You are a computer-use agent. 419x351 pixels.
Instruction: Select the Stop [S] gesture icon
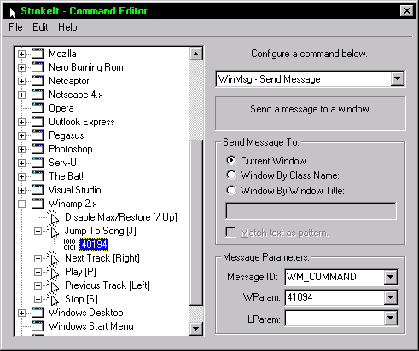[53, 299]
